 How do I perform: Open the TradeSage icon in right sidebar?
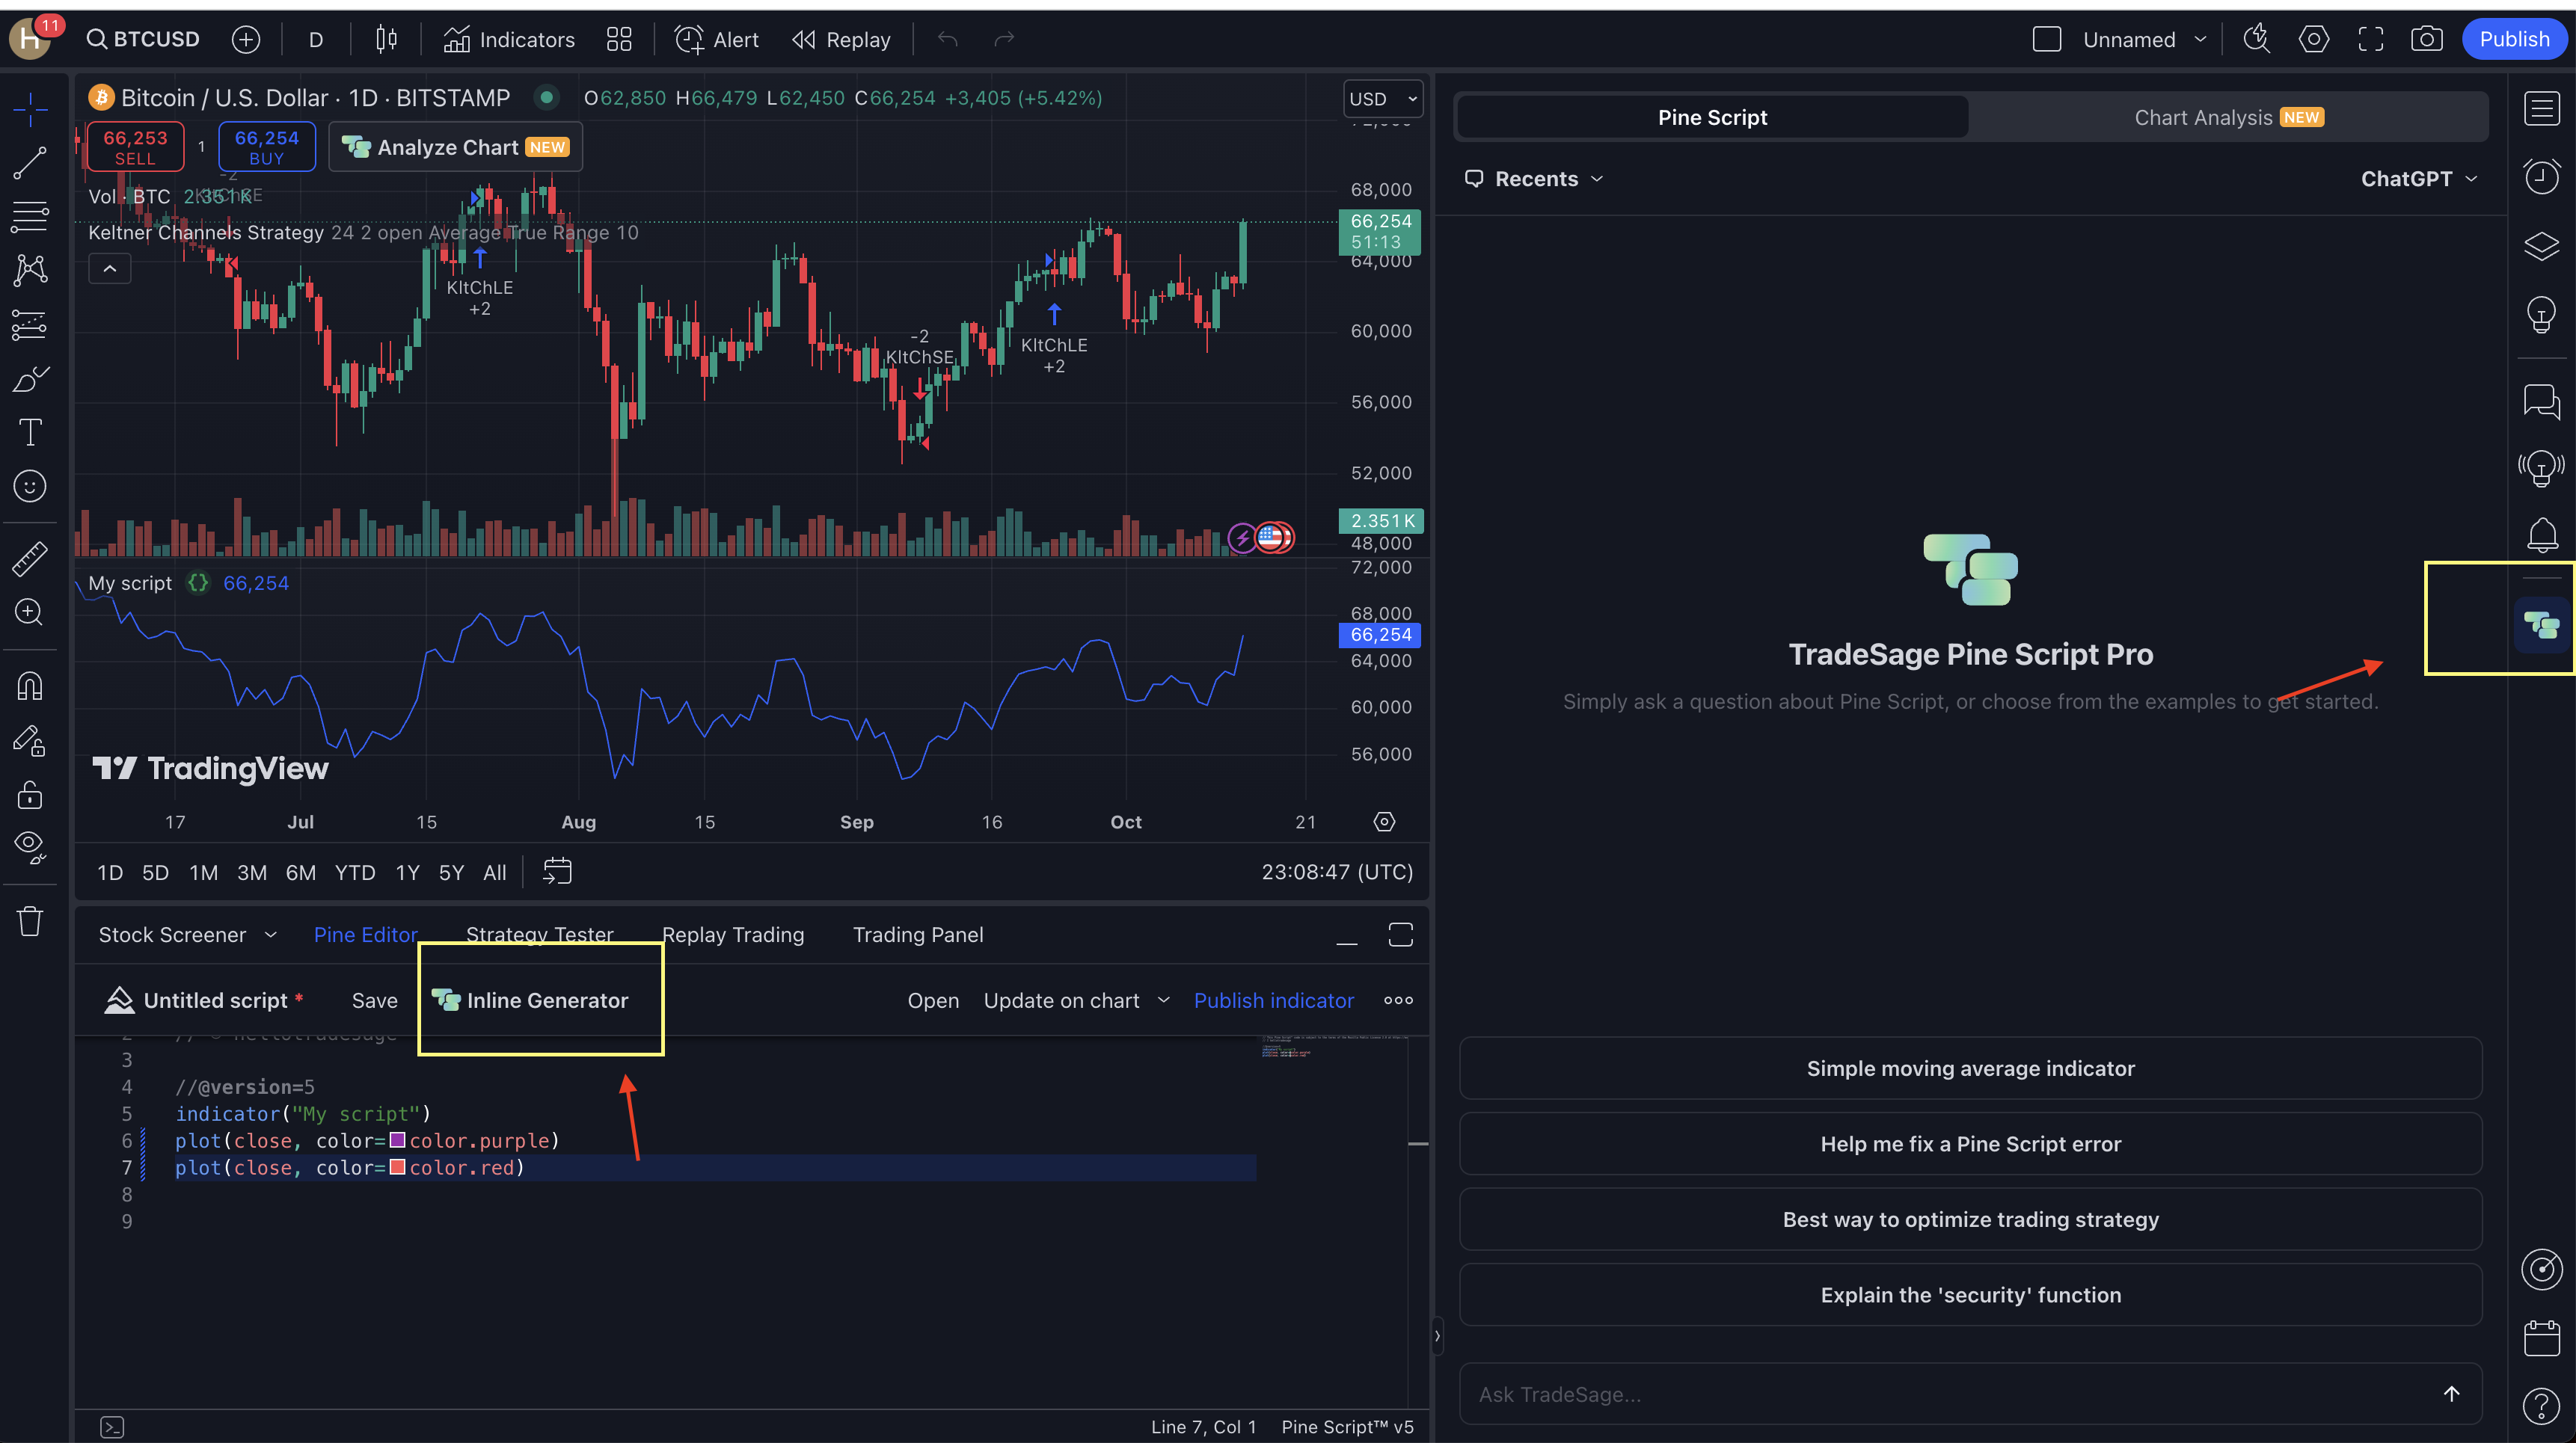click(2541, 626)
